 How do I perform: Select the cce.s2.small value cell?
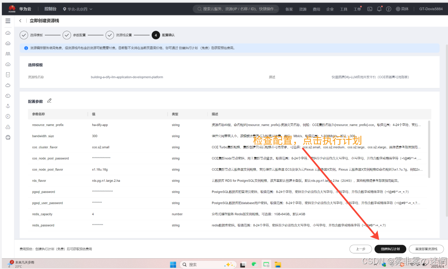101,147
